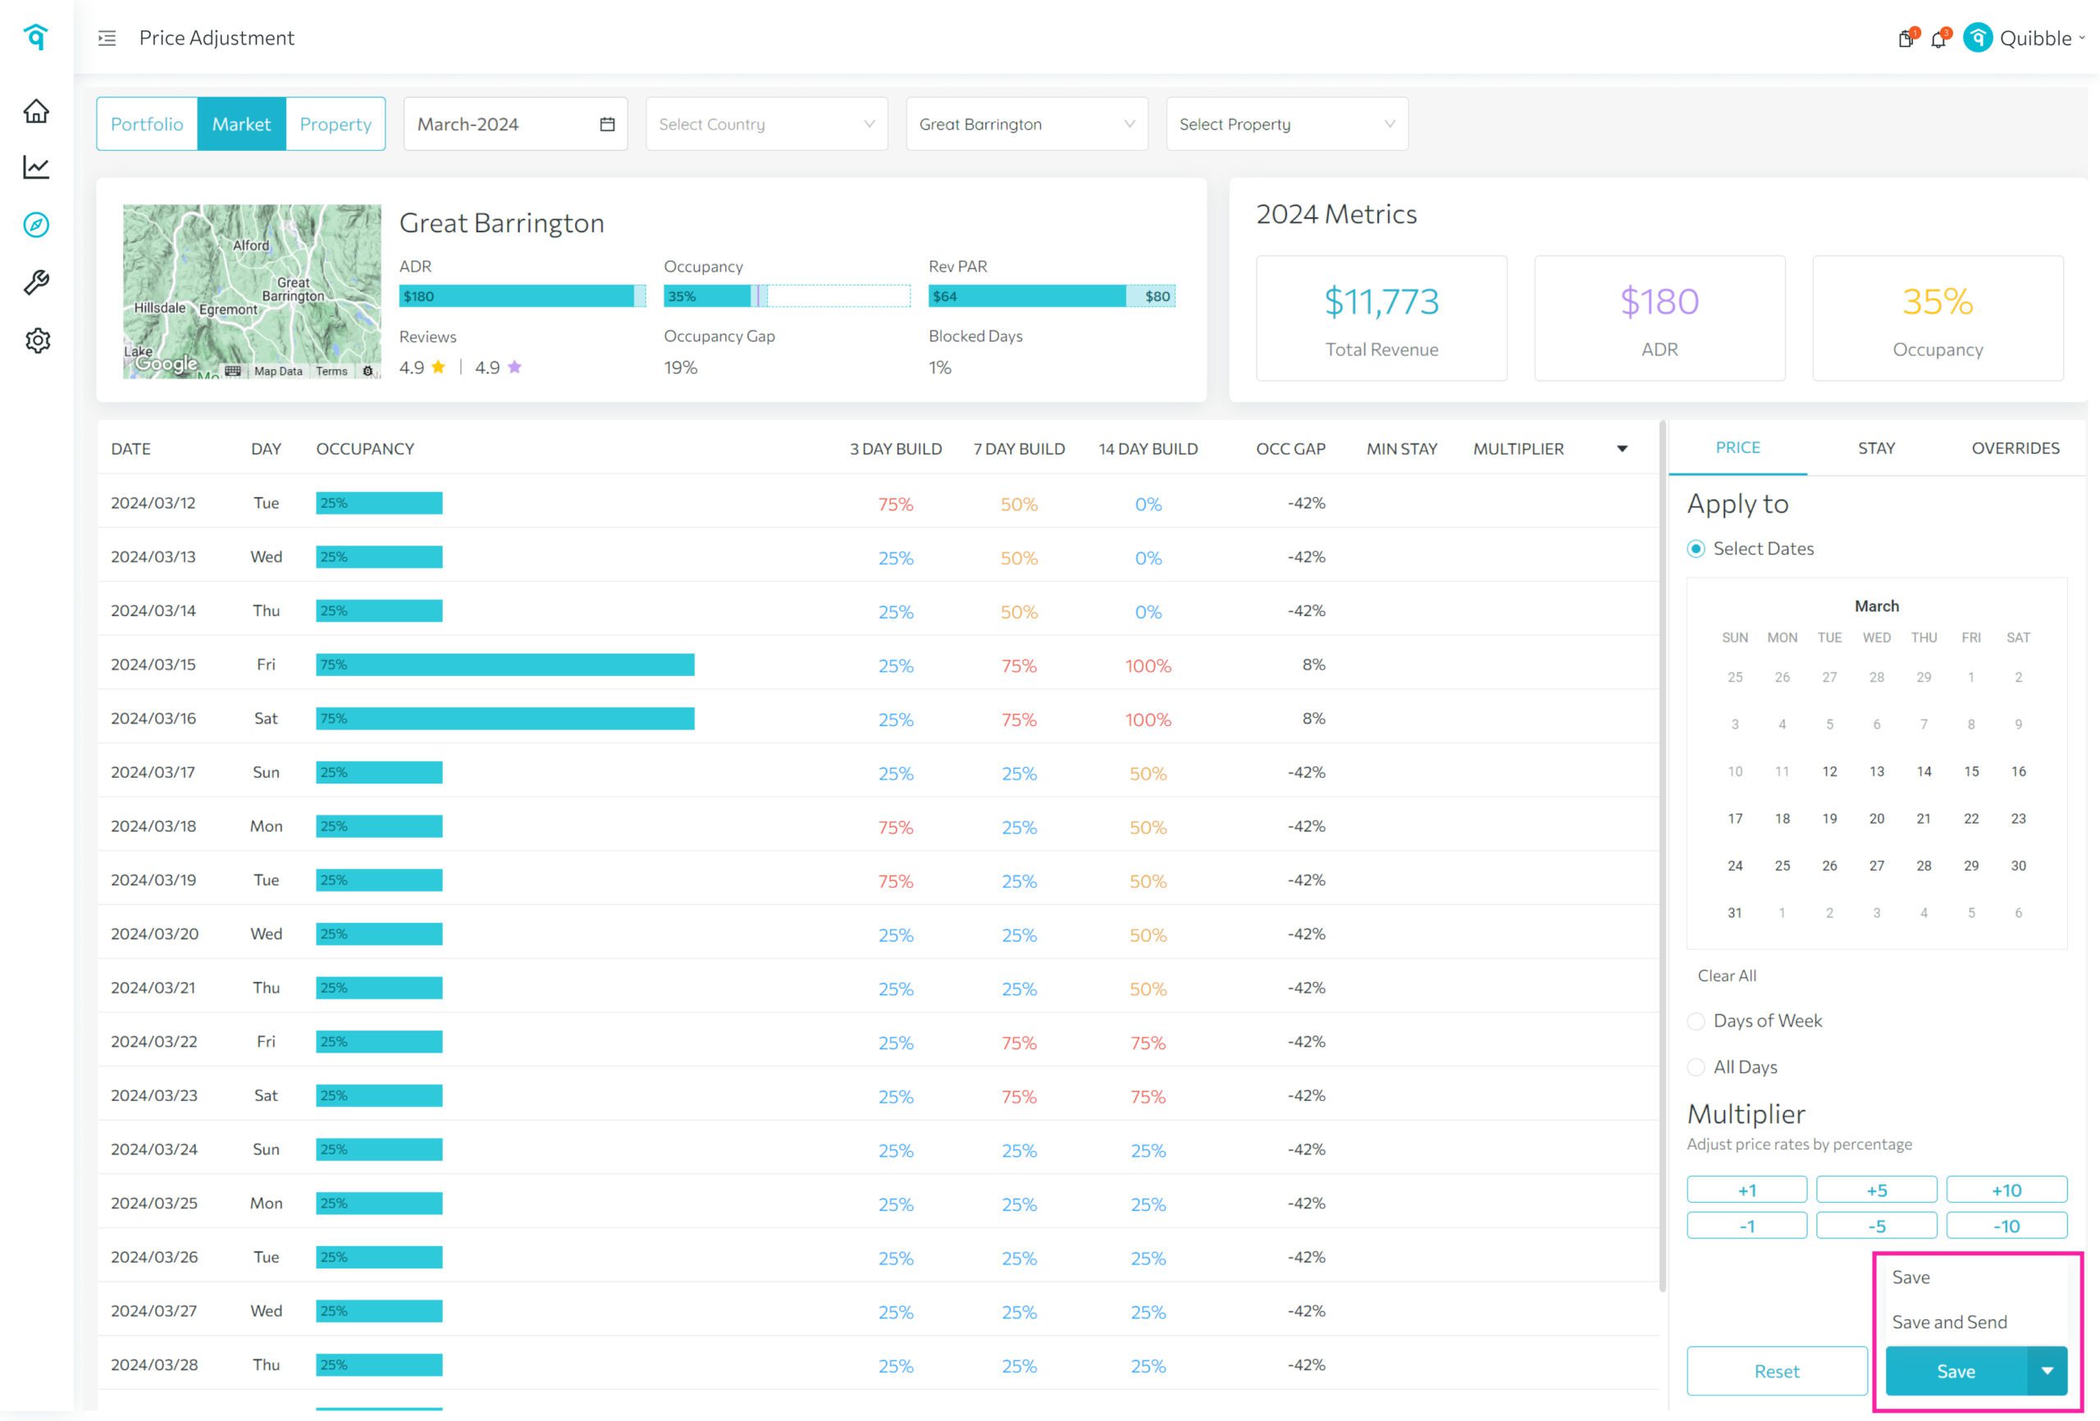Select the Days of Week radio option
Screen dimensions: 2100x1421
point(1696,1021)
